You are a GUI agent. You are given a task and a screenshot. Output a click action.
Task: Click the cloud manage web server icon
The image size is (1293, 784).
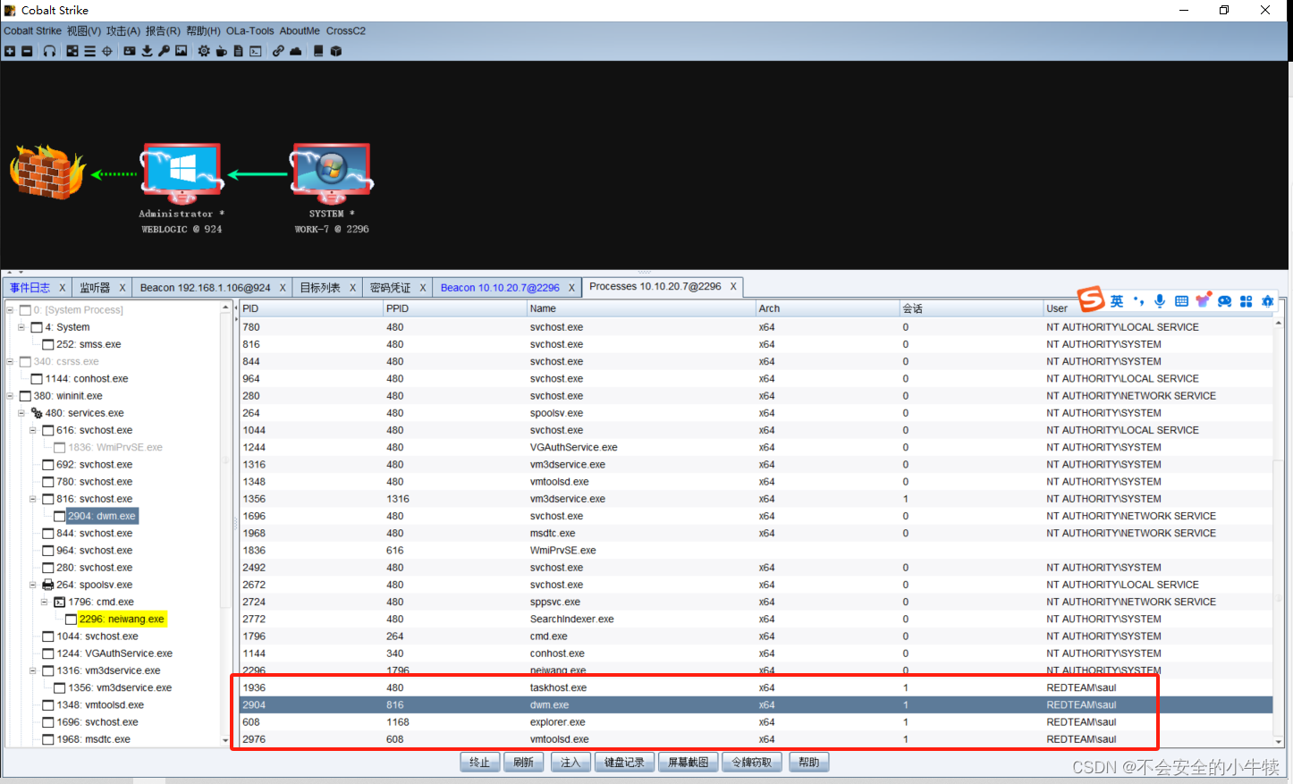click(x=296, y=51)
